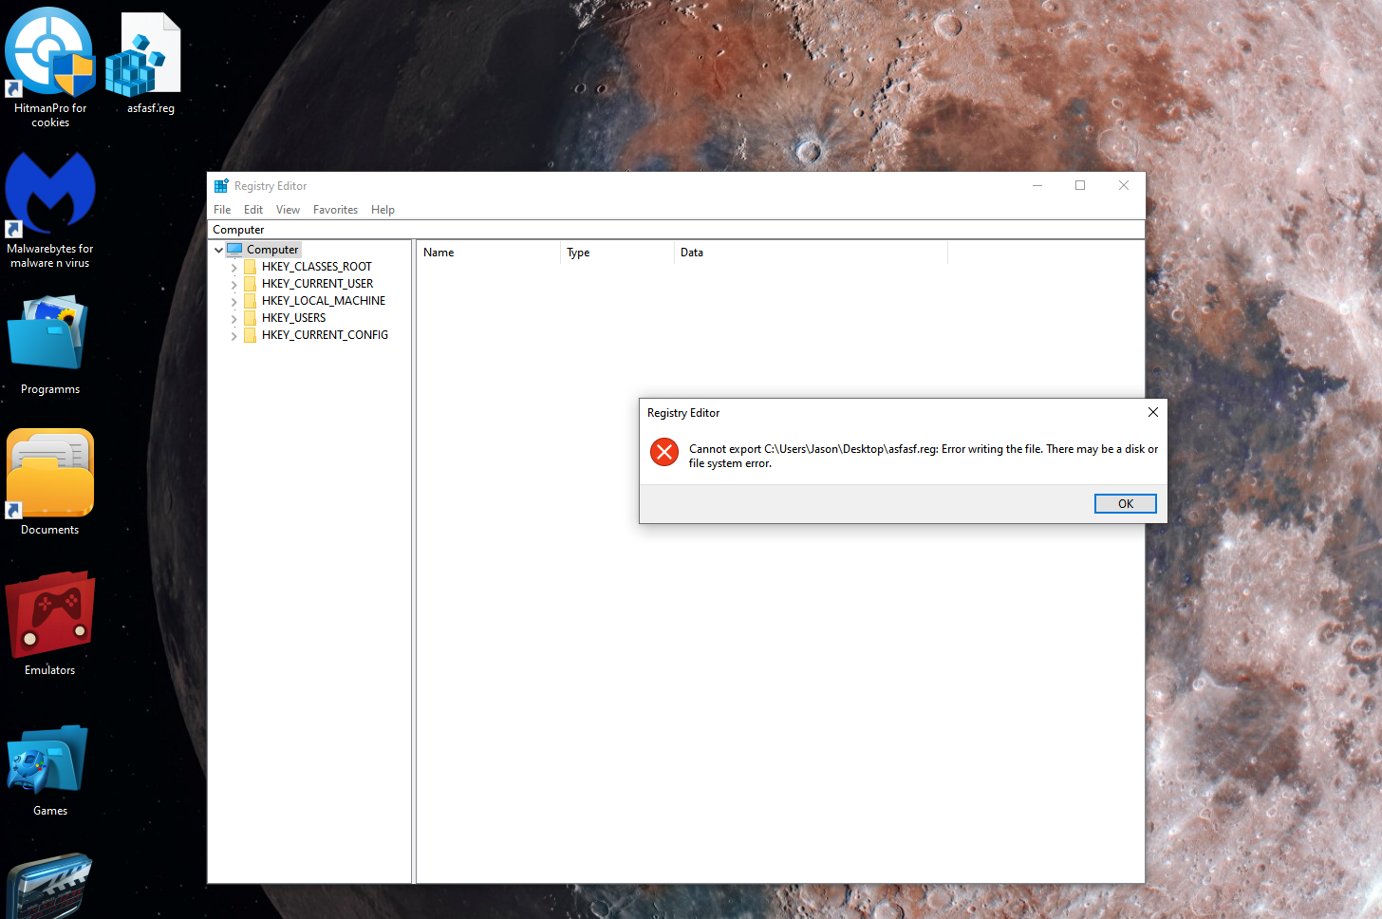This screenshot has height=919, width=1382.
Task: Open the Help menu
Action: click(383, 210)
